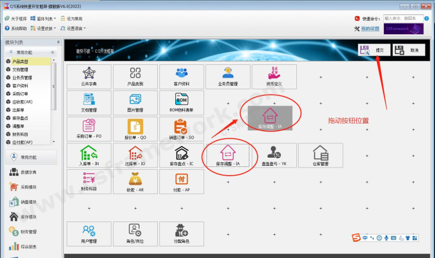Select 采购订单 in the module list
Viewport: 435px width, 258px height.
click(x=20, y=93)
